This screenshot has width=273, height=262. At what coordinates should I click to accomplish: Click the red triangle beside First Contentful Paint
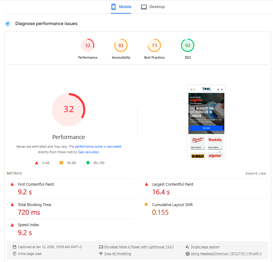pyautogui.click(x=12, y=184)
